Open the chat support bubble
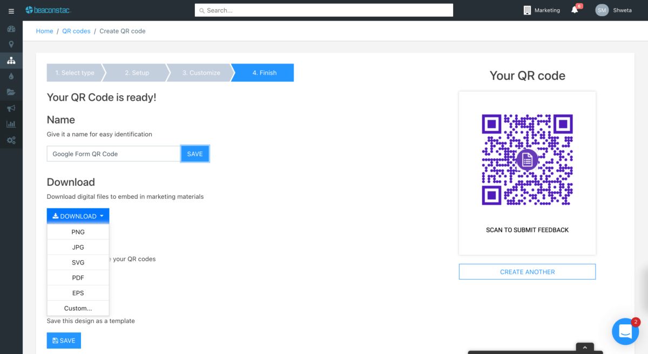 [625, 331]
